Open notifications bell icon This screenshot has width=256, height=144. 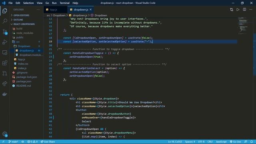click(252, 142)
